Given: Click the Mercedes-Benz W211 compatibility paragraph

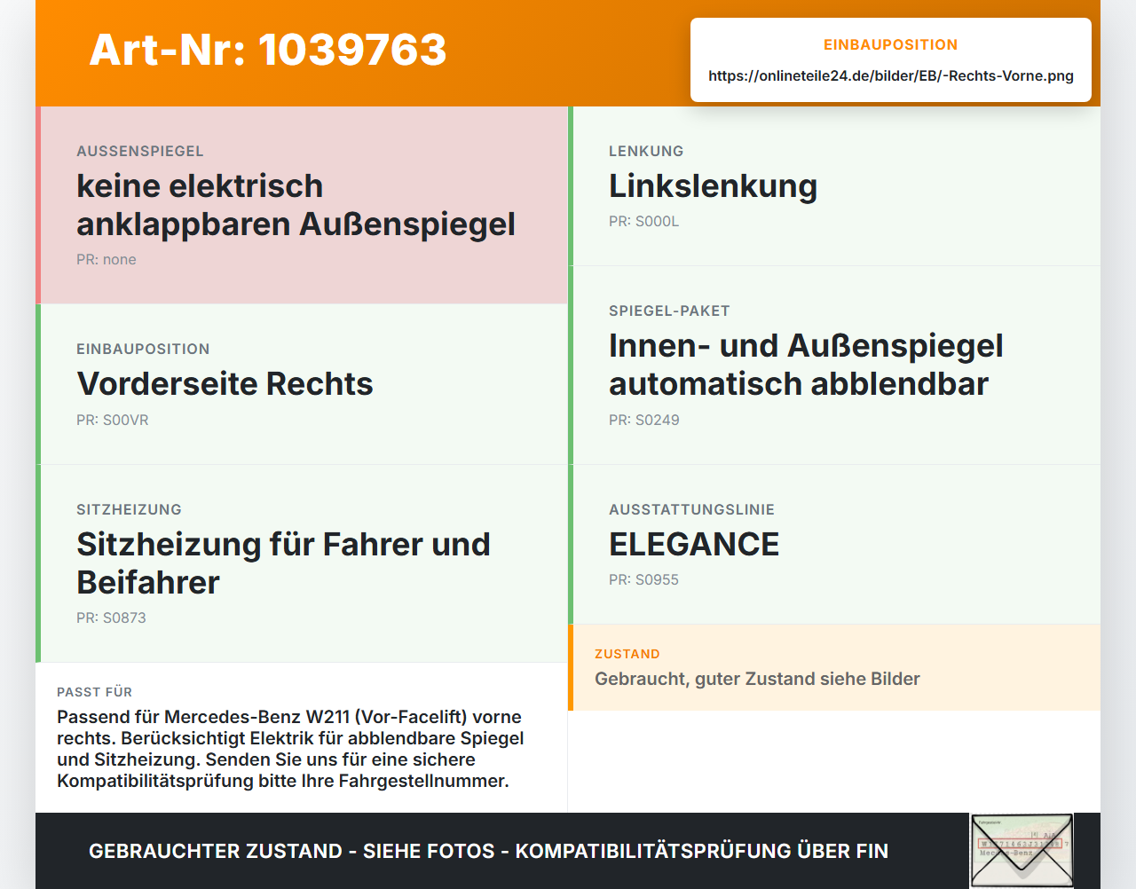Looking at the screenshot, I should tap(290, 749).
